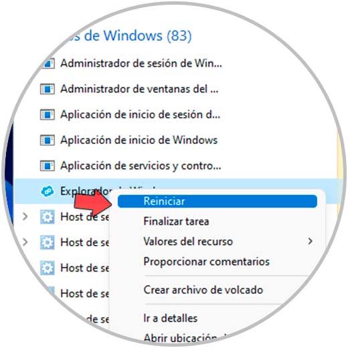Click the Administrador de ventanas process icon
348x348 pixels.
[x=48, y=89]
